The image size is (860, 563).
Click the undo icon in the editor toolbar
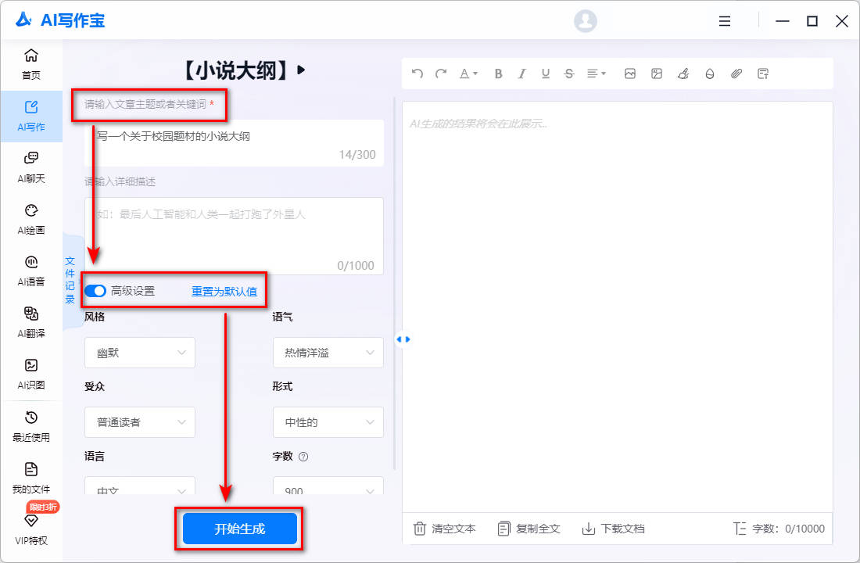pyautogui.click(x=417, y=74)
